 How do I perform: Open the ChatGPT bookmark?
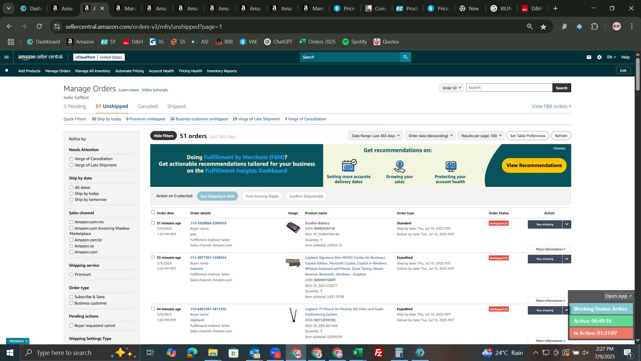click(278, 42)
